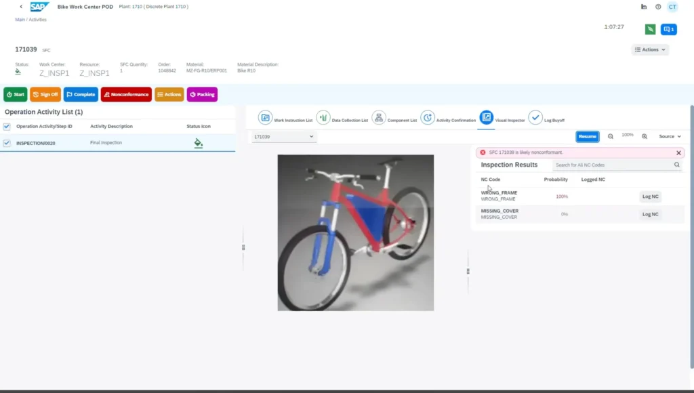
Task: Click the Final Inspection status icon
Action: [x=199, y=143]
